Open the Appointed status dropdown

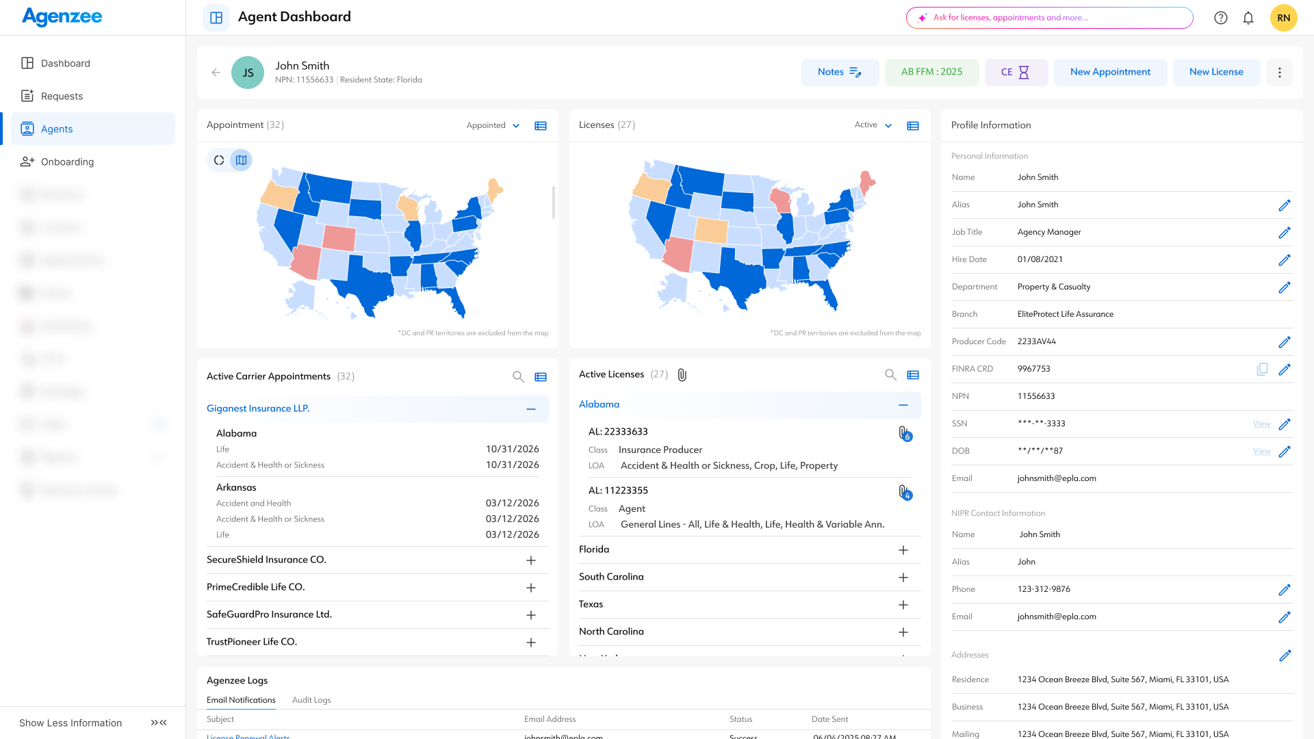[x=493, y=125]
